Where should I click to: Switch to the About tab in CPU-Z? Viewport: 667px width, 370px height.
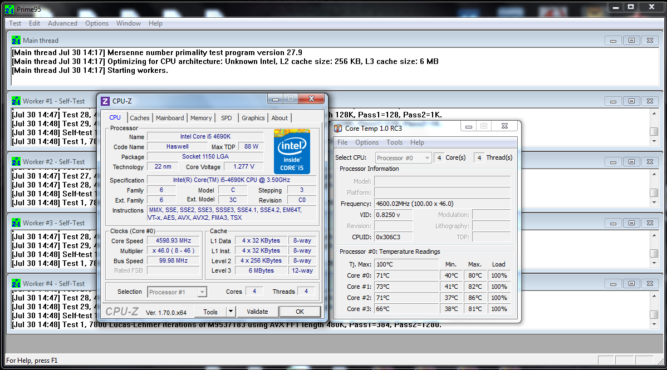coord(279,118)
